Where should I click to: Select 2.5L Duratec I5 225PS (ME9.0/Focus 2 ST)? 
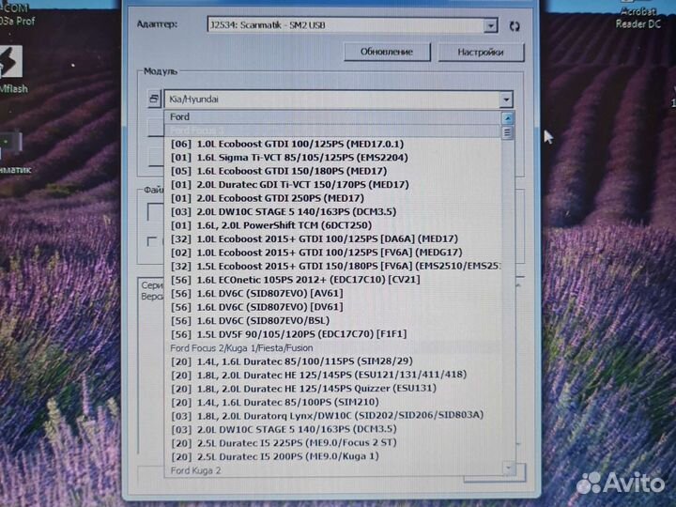(332, 443)
